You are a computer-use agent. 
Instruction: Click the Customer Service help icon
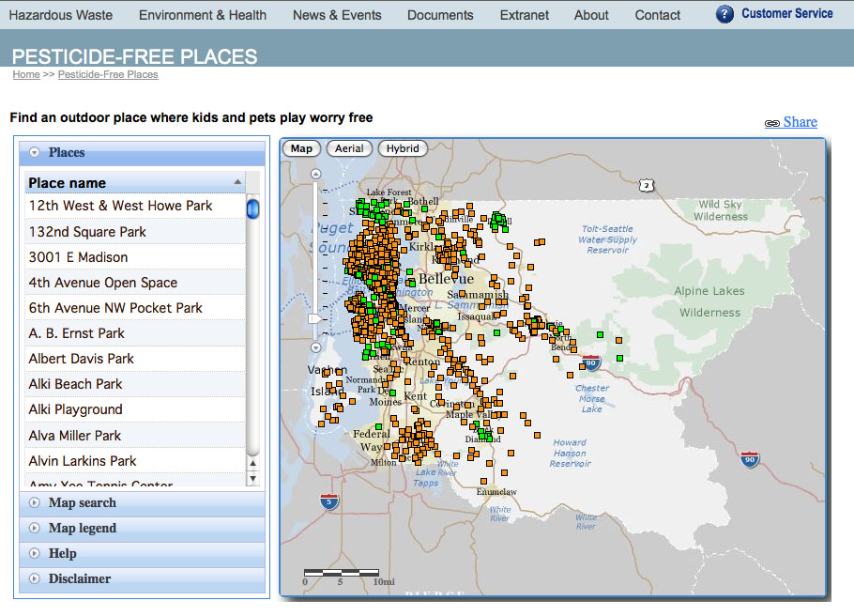[724, 14]
